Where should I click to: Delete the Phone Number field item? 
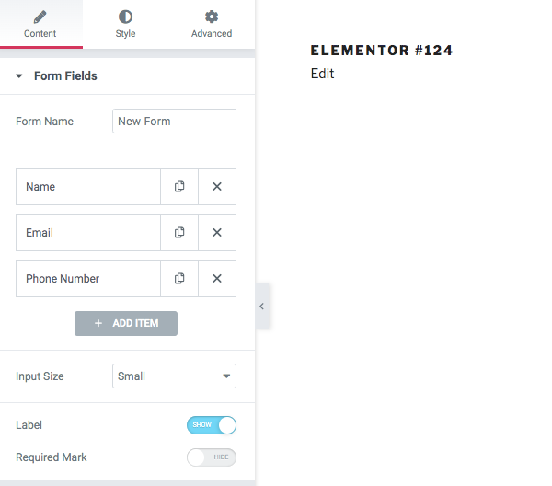217,279
